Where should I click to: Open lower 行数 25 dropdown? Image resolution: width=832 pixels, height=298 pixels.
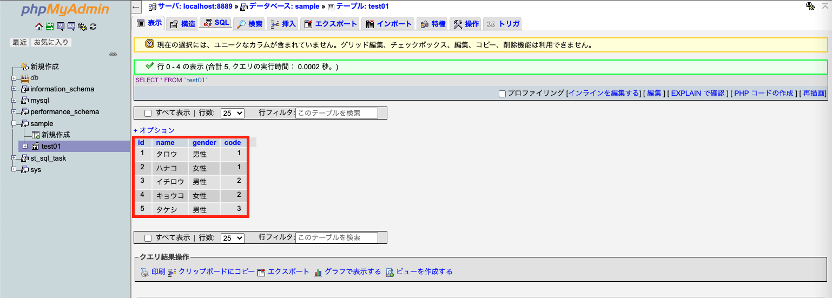point(233,238)
